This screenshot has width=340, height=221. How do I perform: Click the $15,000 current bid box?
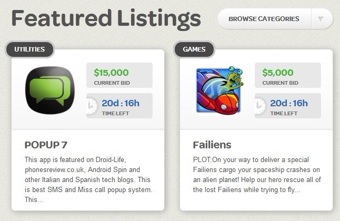tap(119, 75)
